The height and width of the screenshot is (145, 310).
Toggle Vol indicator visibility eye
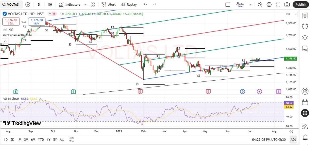coord(11,29)
